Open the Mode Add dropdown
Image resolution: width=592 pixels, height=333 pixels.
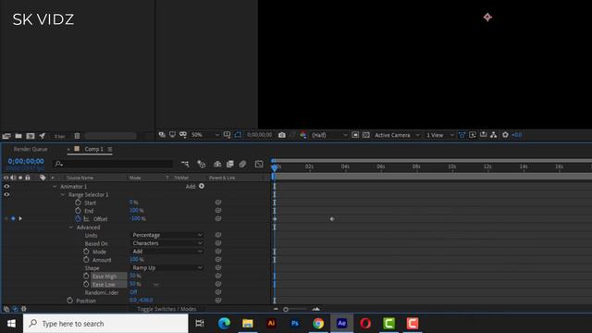pyautogui.click(x=166, y=251)
